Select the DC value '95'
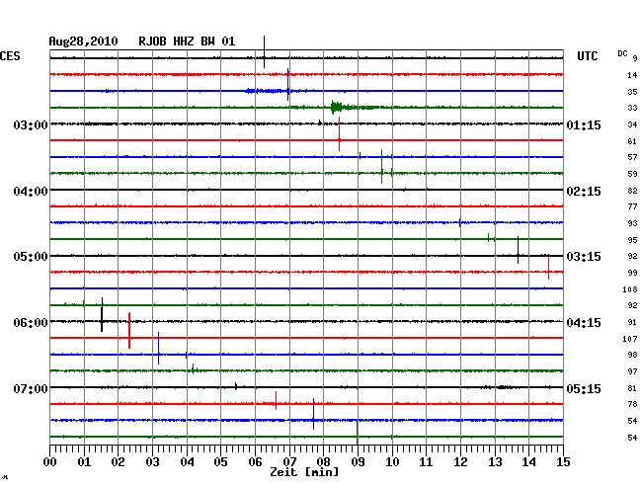The height and width of the screenshot is (488, 642). coord(632,240)
